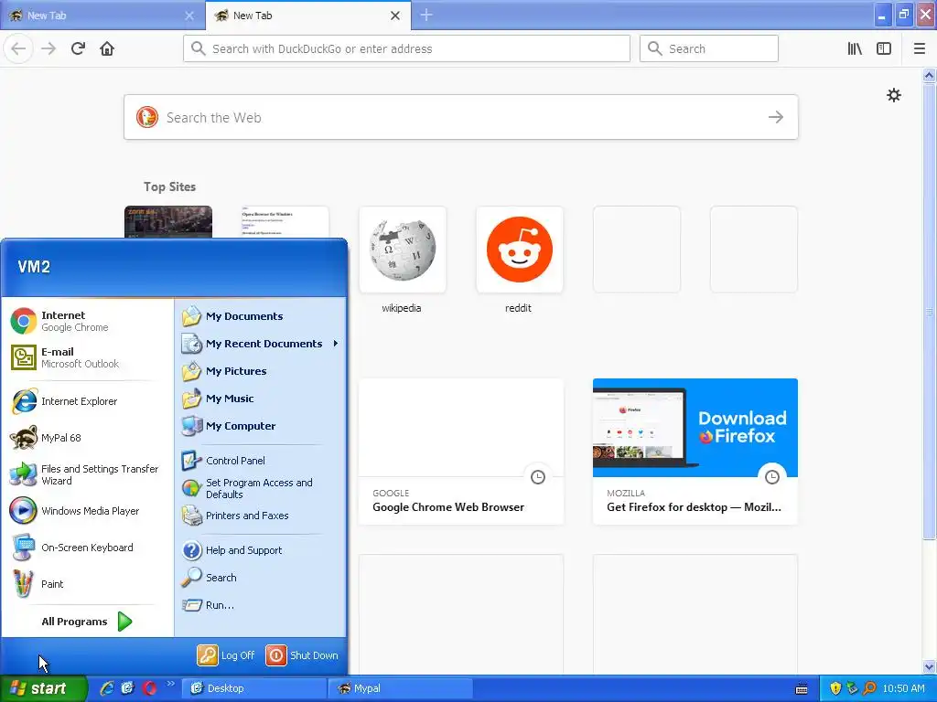Launch MyPal 68 from Start menu
The height and width of the screenshot is (702, 937).
[87, 438]
